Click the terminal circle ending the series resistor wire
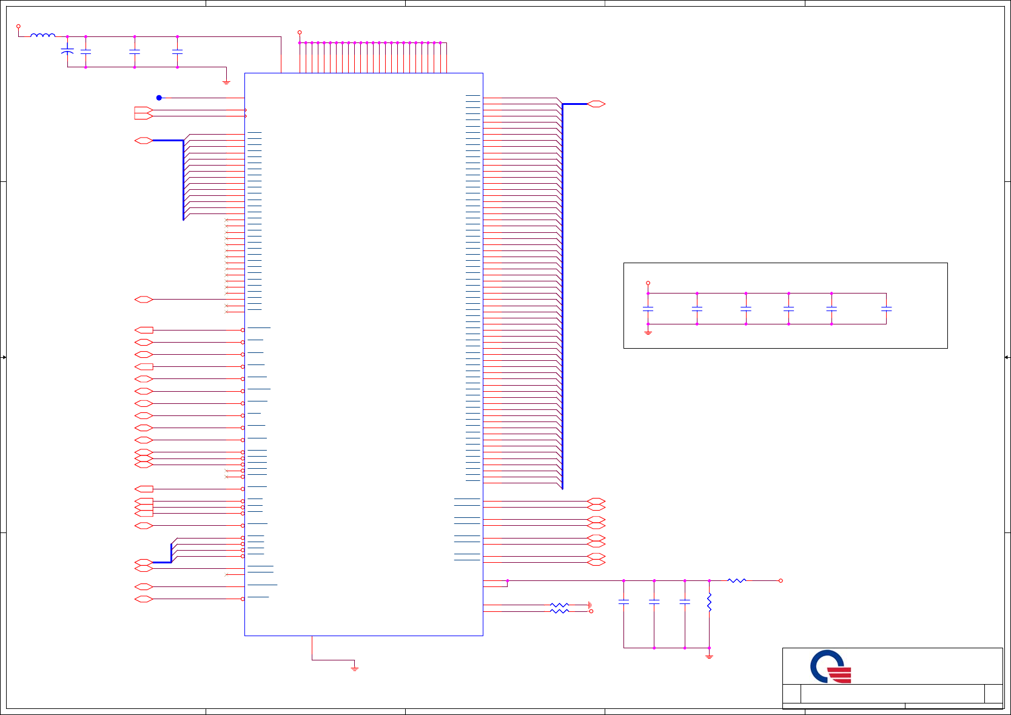This screenshot has width=1011, height=715. tap(781, 580)
